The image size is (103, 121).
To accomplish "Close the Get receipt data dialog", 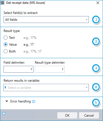I will point(98,3).
